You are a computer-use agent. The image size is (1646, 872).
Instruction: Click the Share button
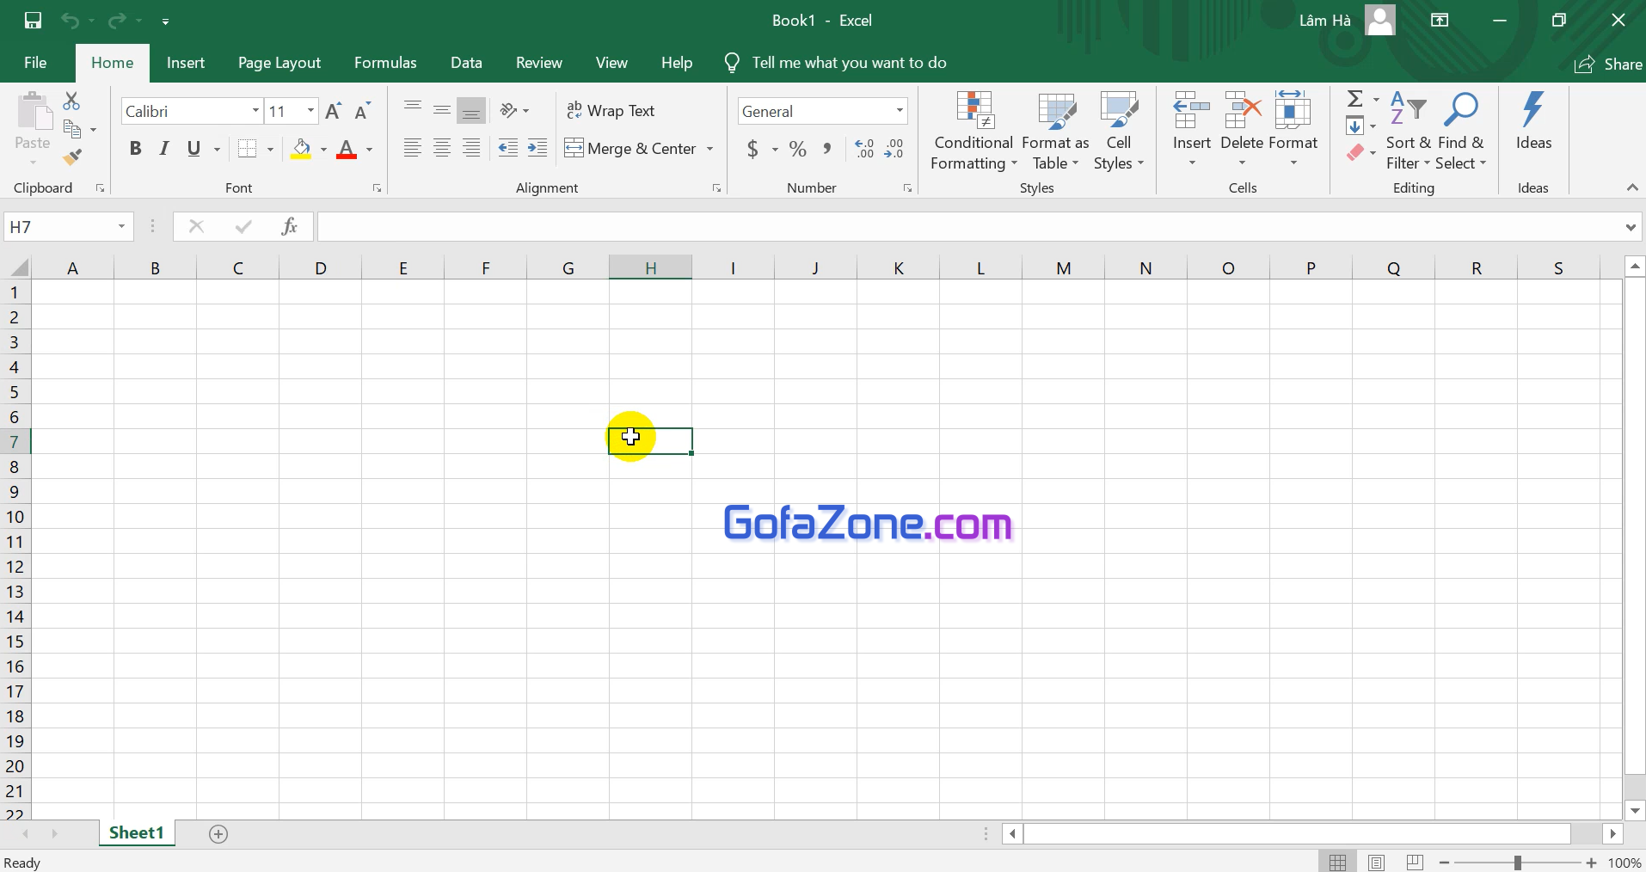[x=1608, y=64]
